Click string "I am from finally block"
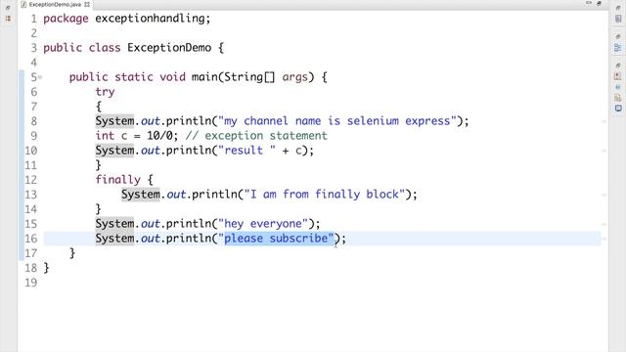 [x=324, y=195]
